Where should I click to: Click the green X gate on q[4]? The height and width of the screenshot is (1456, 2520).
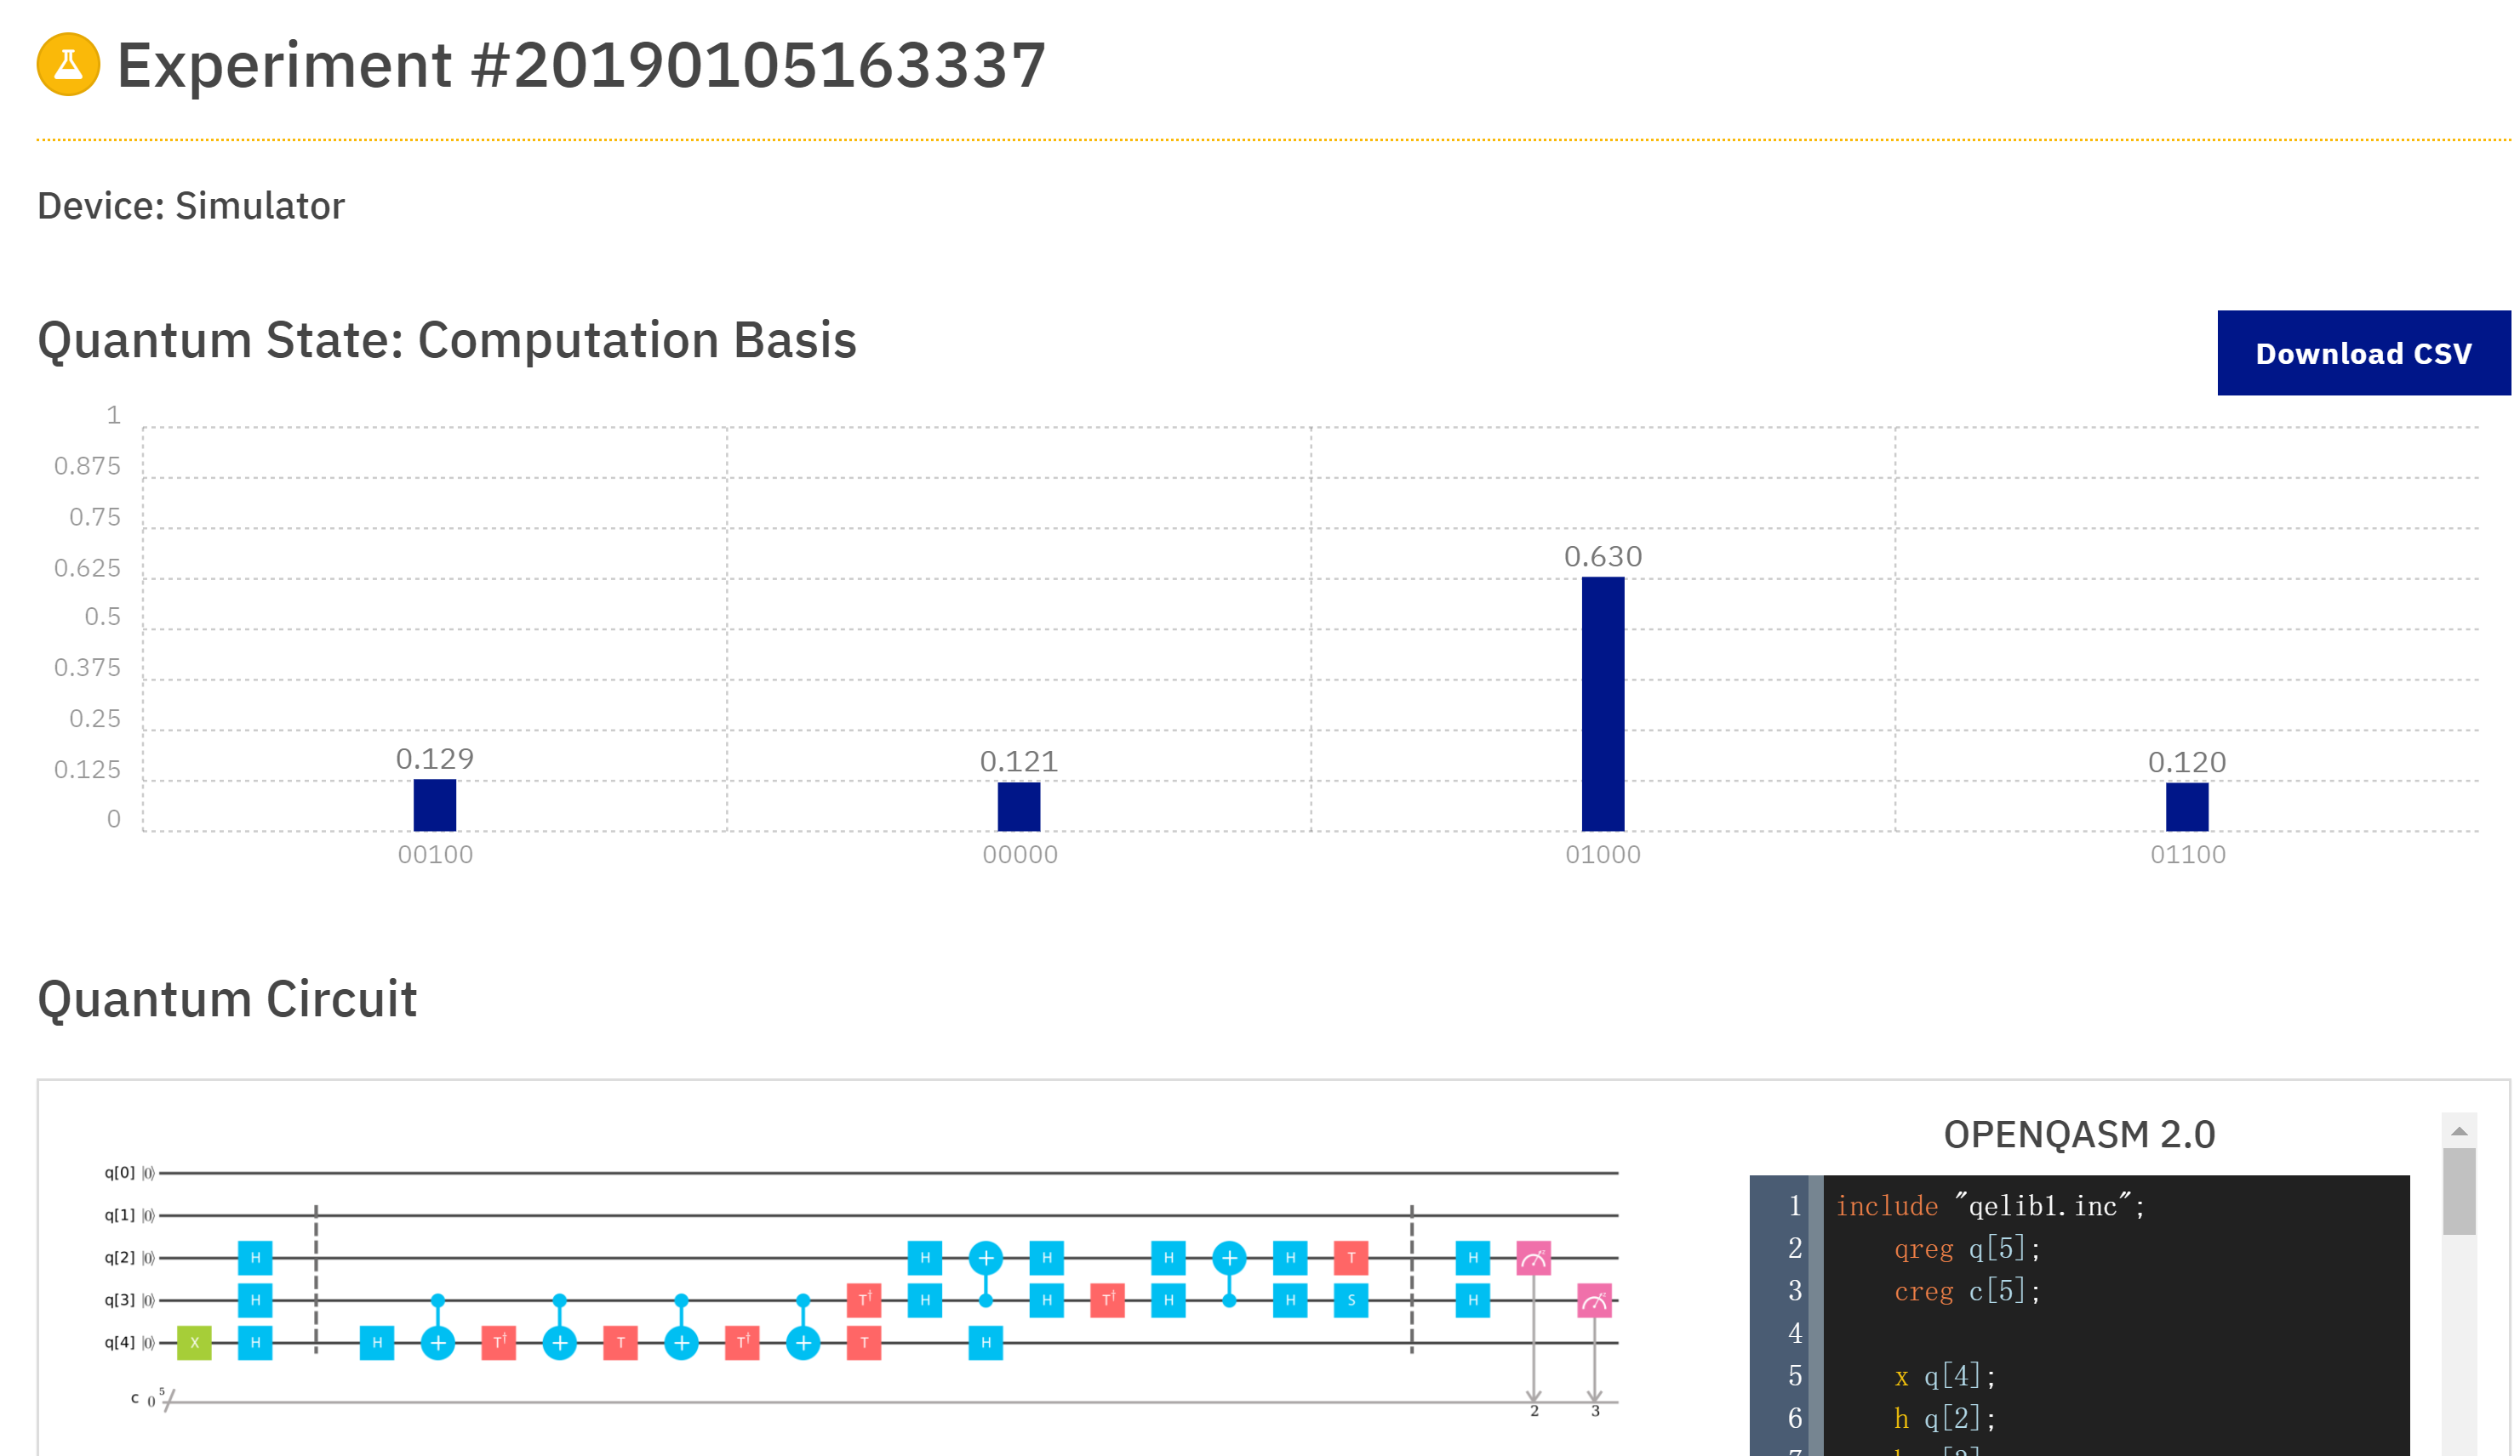194,1342
